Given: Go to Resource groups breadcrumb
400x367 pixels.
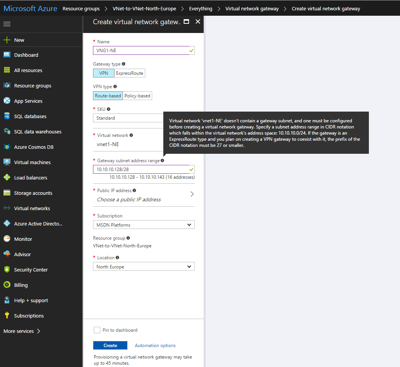Looking at the screenshot, I should click(x=81, y=8).
